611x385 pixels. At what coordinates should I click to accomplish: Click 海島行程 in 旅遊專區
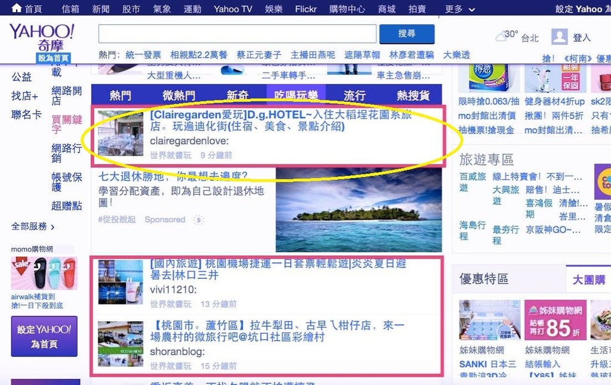[473, 231]
